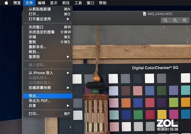This screenshot has width=191, height=134.
Task: Expand the 共享 submenu
Action: tap(48, 106)
